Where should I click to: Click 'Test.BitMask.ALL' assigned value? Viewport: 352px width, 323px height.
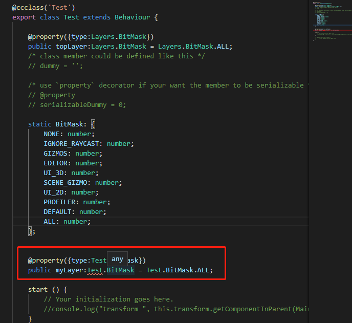pyautogui.click(x=178, y=270)
